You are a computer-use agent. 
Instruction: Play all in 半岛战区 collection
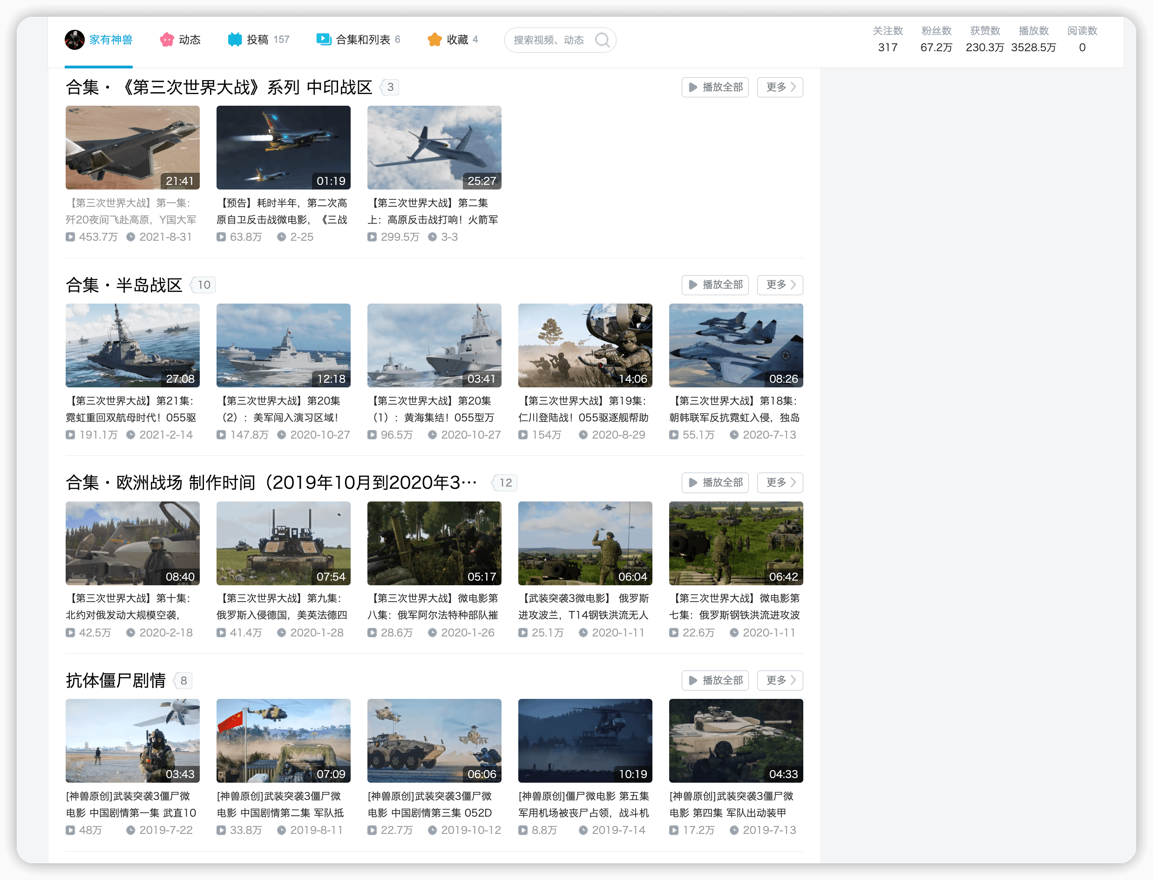(x=715, y=285)
